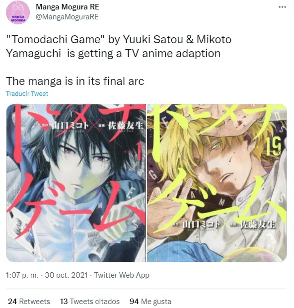Open the @MangaMoguraRE handle link
The width and height of the screenshot is (294, 308).
pyautogui.click(x=67, y=17)
